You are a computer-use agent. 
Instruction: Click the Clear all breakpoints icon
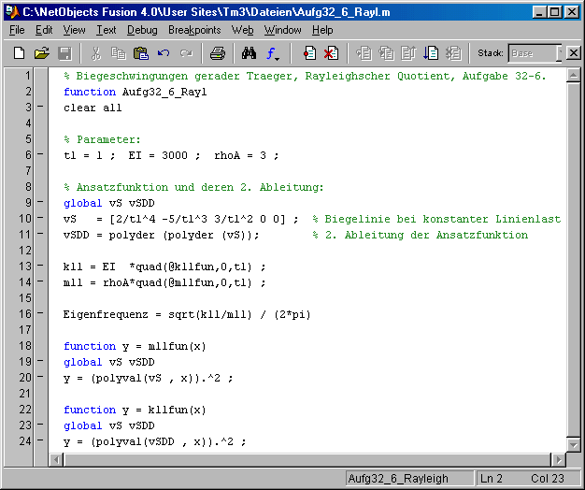coord(331,53)
